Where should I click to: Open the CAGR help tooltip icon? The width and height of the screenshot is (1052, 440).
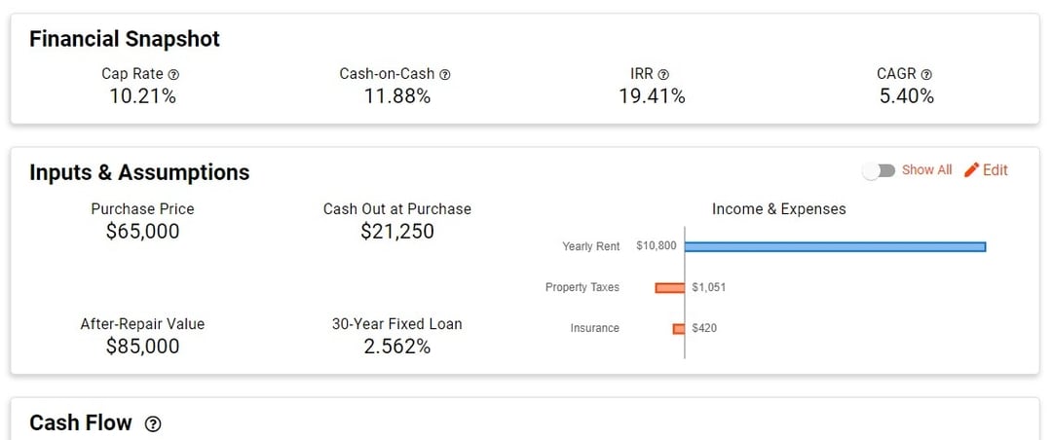(926, 75)
